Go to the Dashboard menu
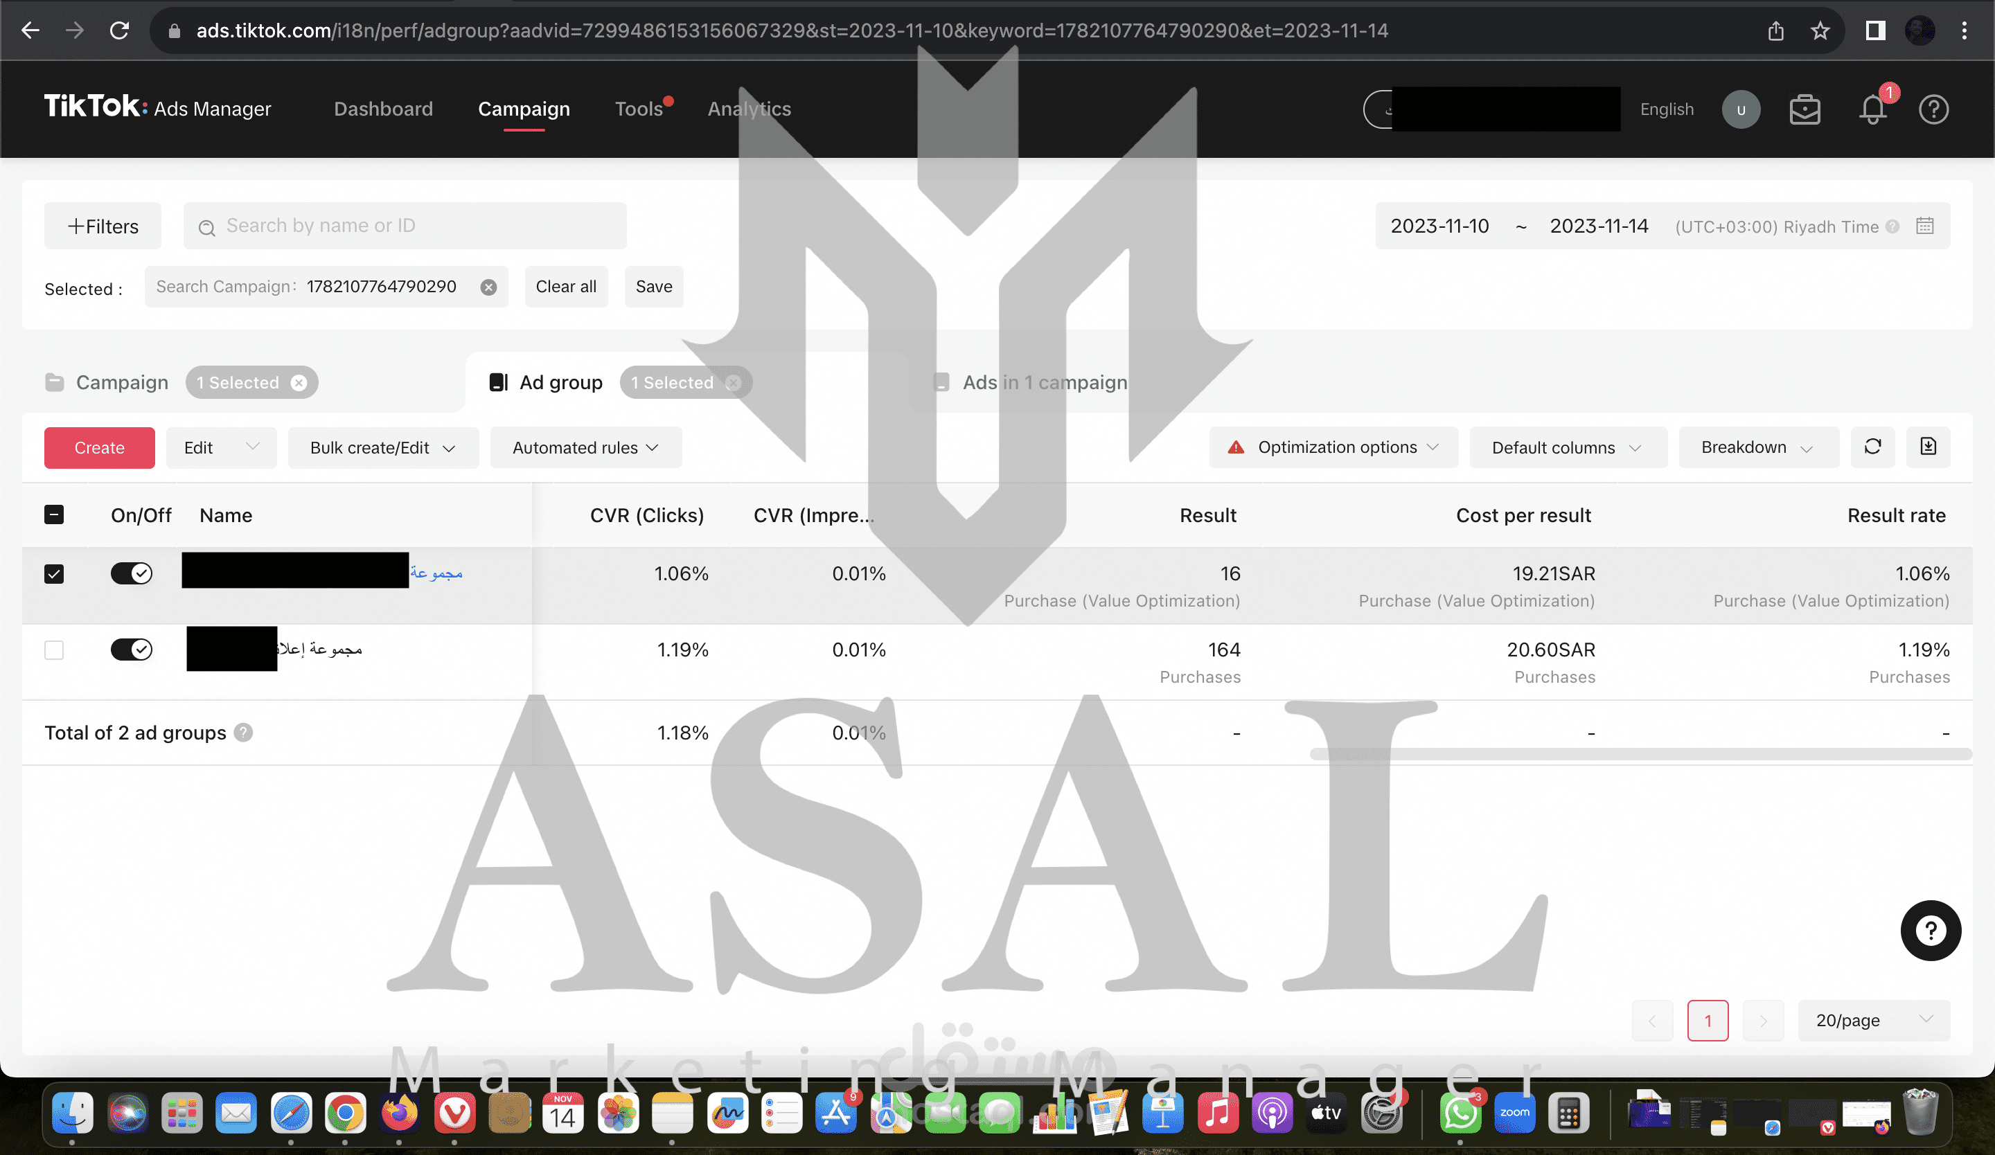This screenshot has width=1995, height=1155. click(383, 109)
